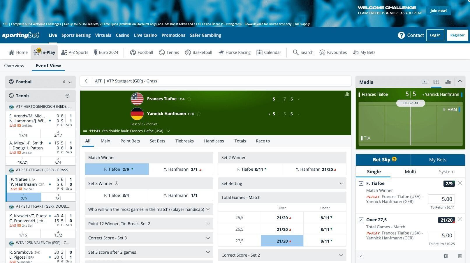Image resolution: width=470 pixels, height=263 pixels.
Task: Open Favourites star page
Action: (333, 52)
